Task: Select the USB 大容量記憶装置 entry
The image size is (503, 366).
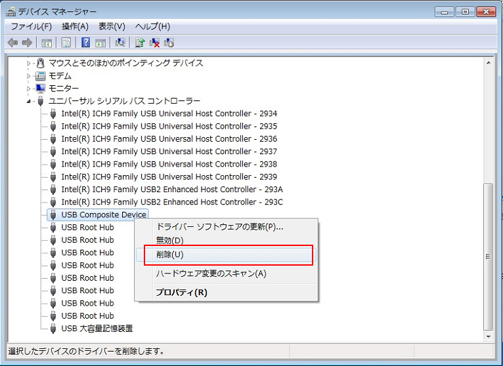Action: click(97, 329)
